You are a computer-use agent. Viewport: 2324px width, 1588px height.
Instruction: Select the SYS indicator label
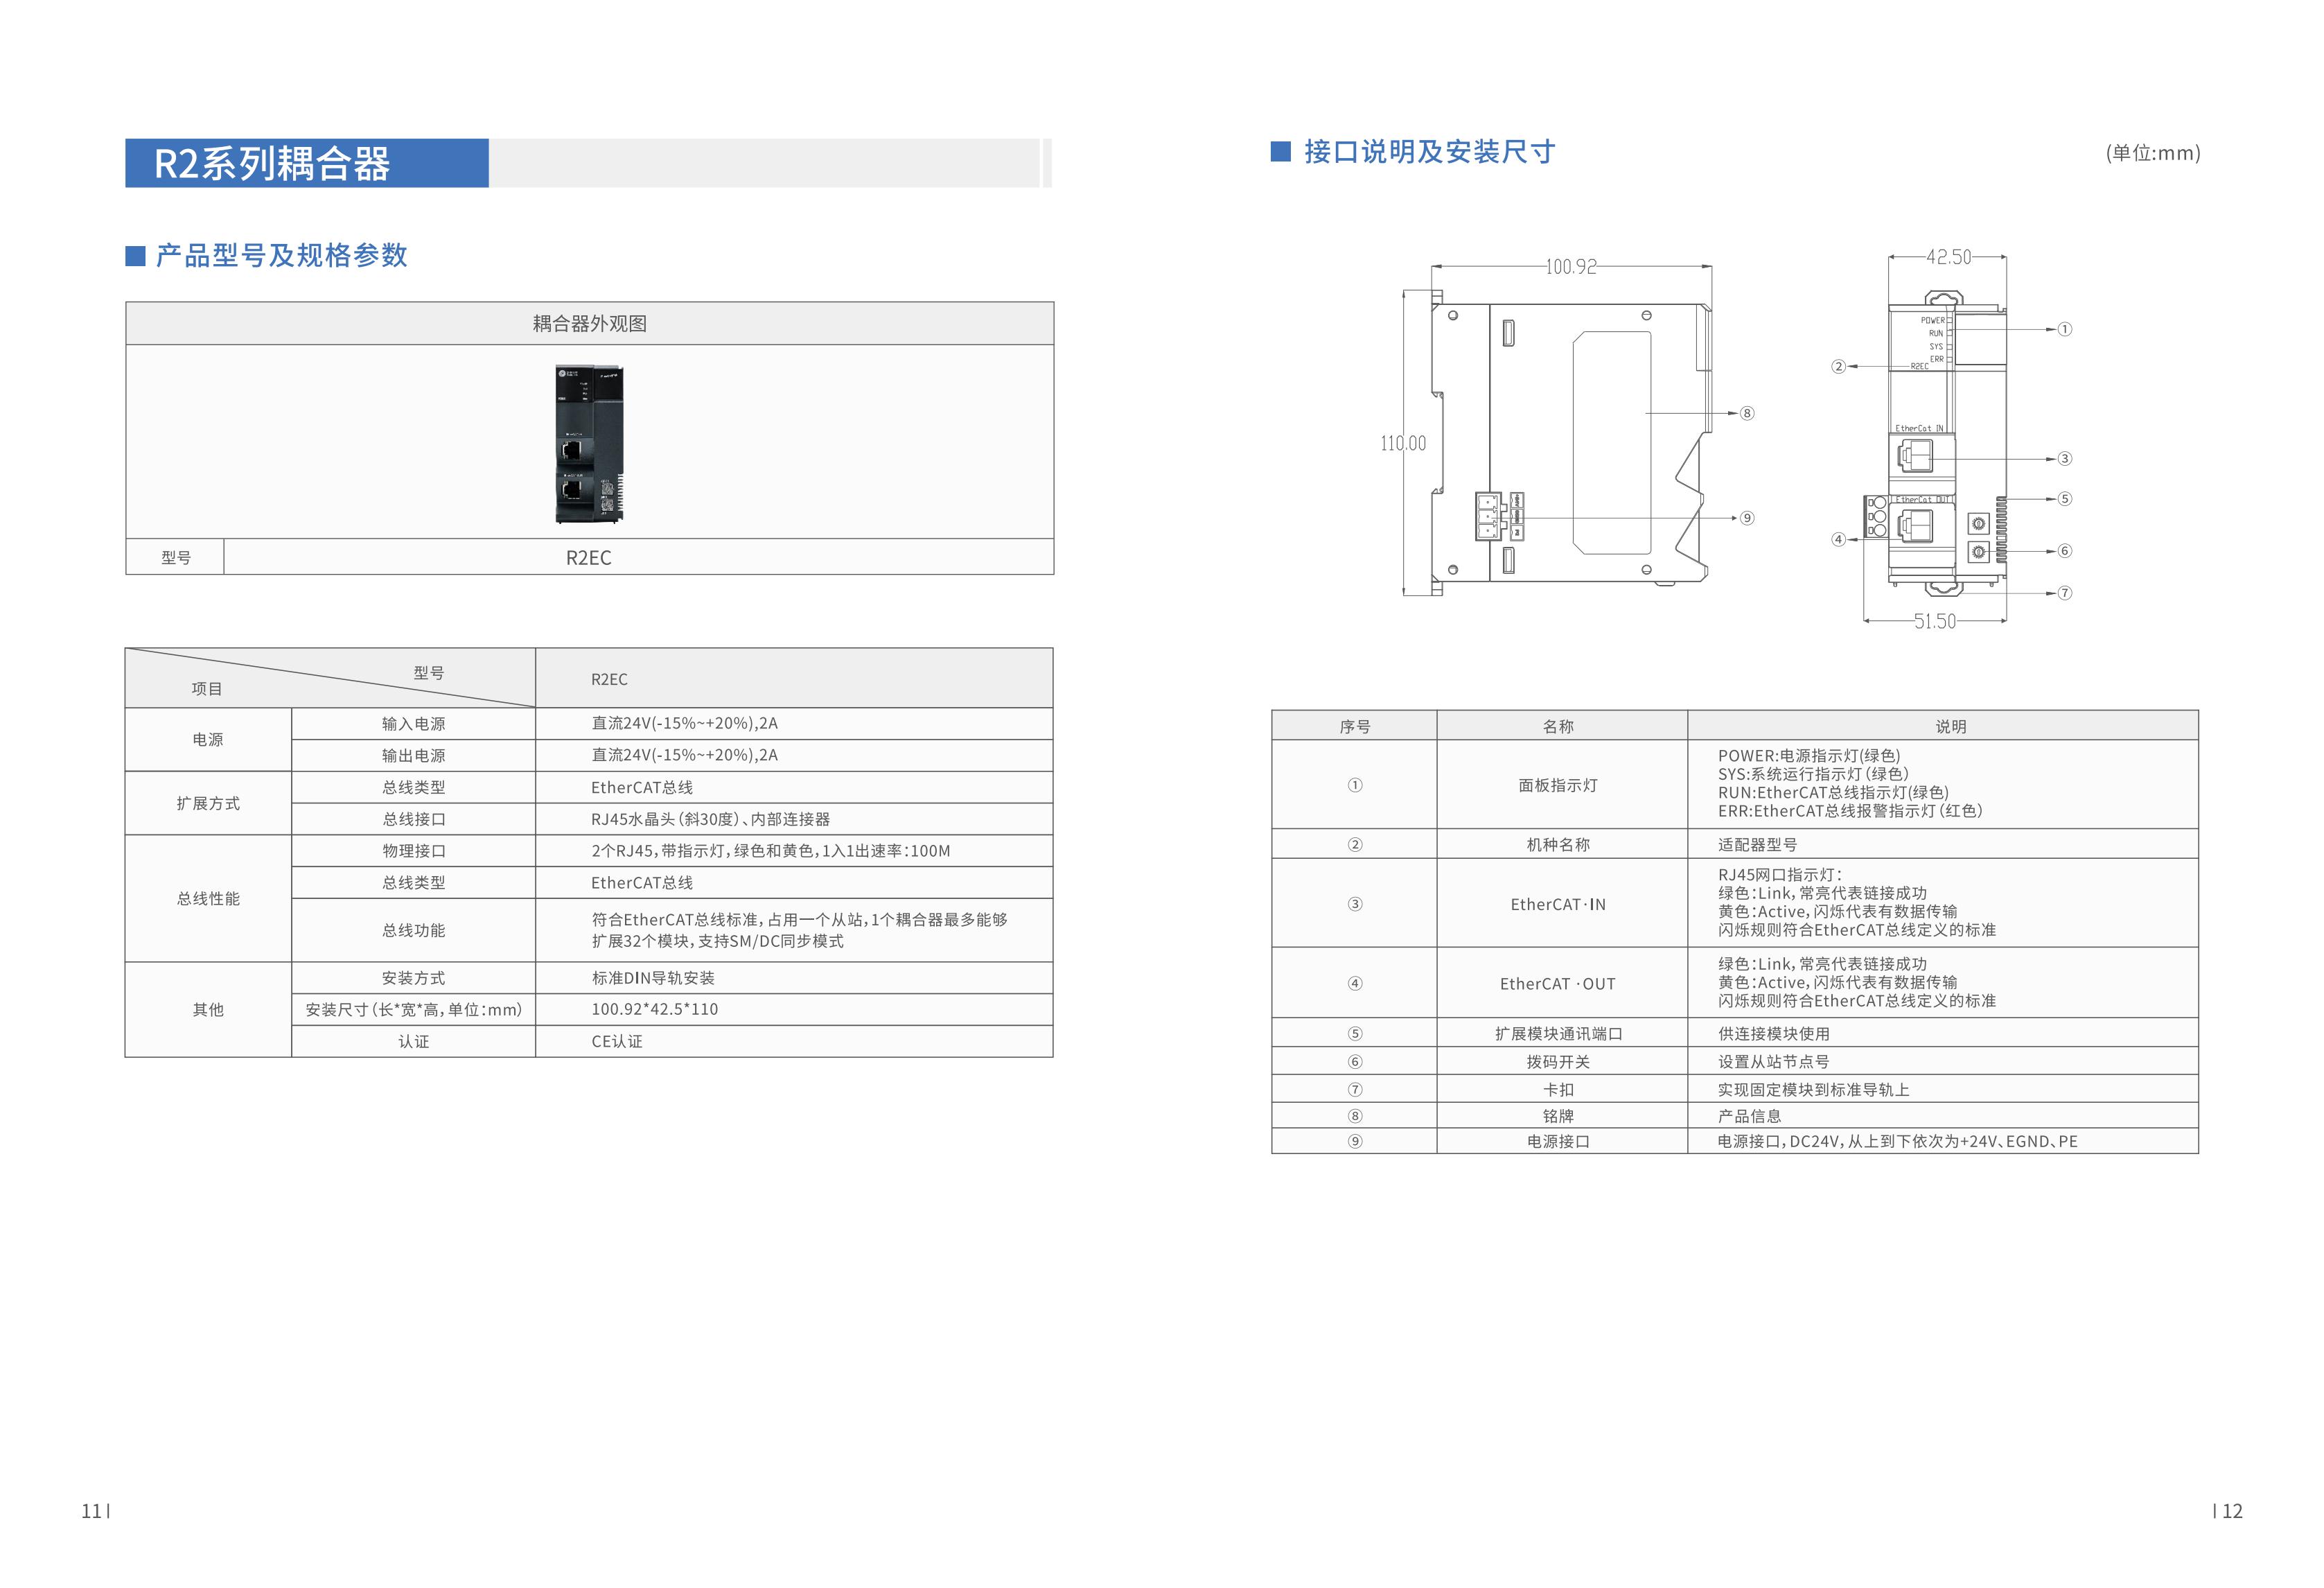pyautogui.click(x=1938, y=346)
